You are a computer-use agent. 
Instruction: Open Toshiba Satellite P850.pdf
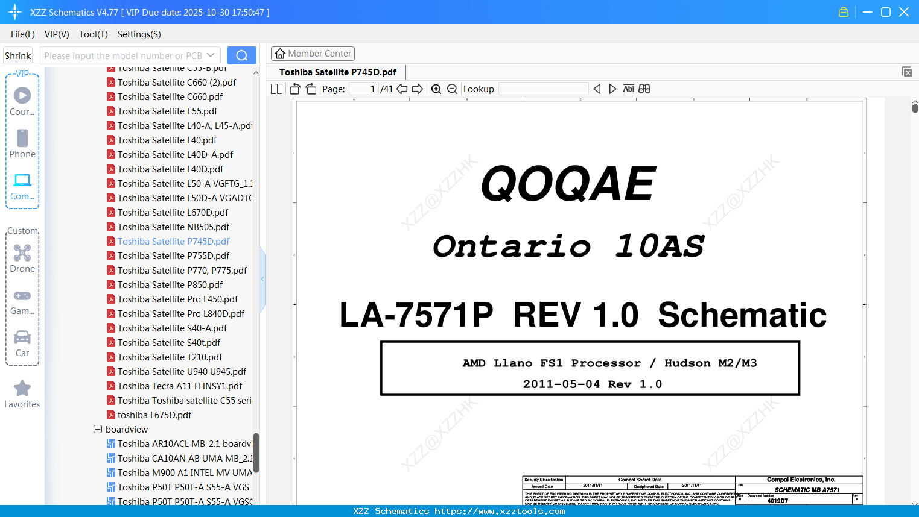click(x=170, y=285)
